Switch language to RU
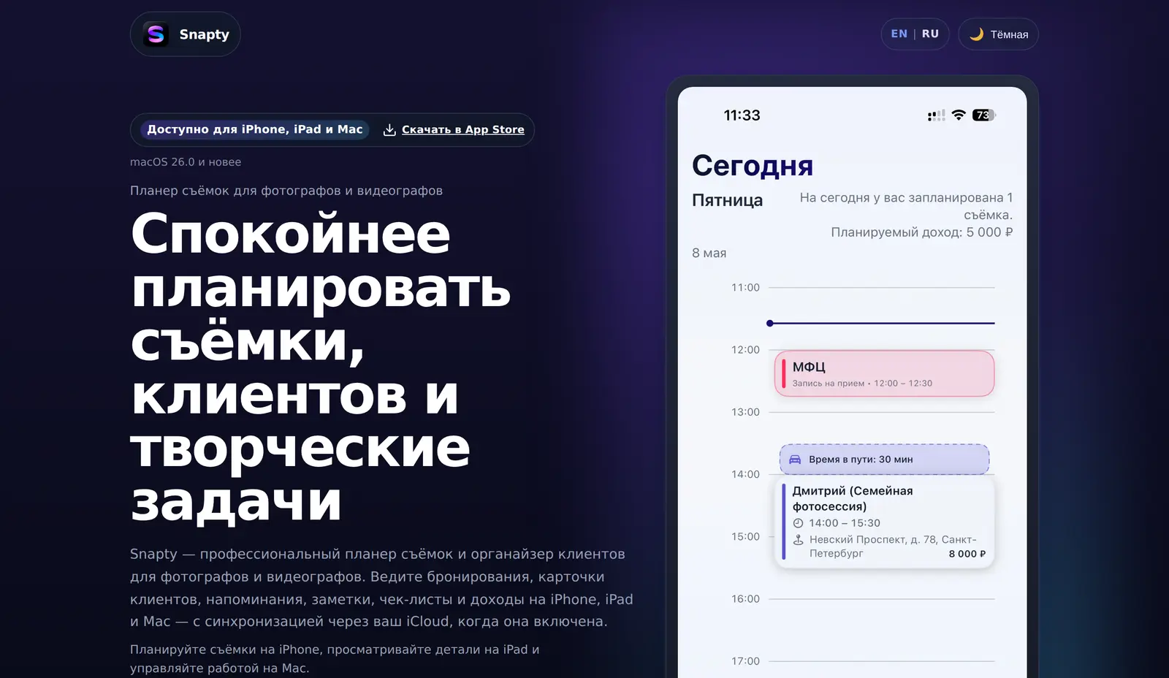1169x678 pixels. 930,34
